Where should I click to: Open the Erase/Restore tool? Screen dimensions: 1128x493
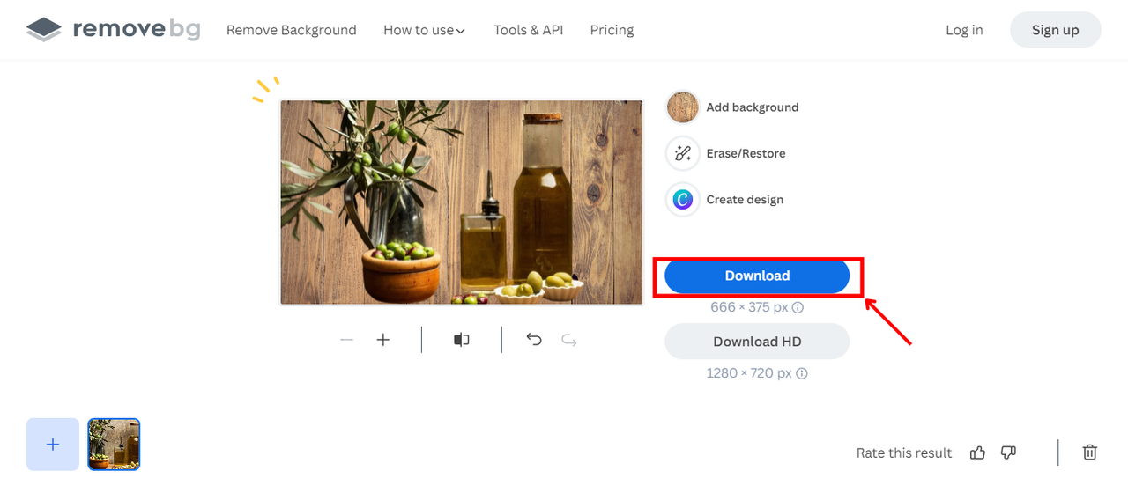click(683, 153)
